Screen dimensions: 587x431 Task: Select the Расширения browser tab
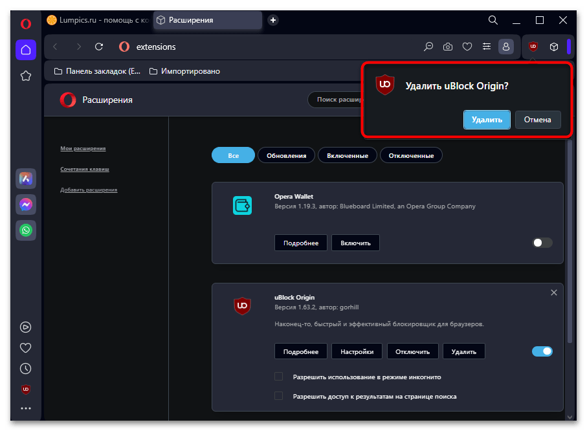click(x=207, y=20)
